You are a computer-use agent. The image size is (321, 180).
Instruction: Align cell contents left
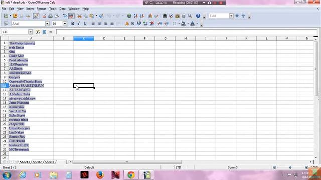tap(93, 24)
